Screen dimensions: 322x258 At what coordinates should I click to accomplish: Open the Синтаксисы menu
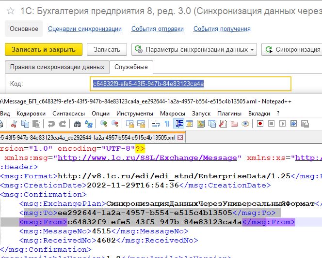coord(68,114)
